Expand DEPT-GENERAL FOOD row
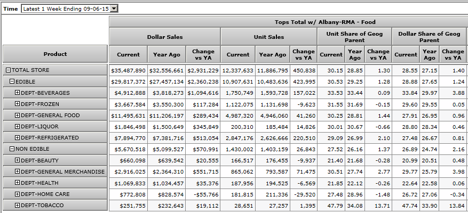 [17, 115]
